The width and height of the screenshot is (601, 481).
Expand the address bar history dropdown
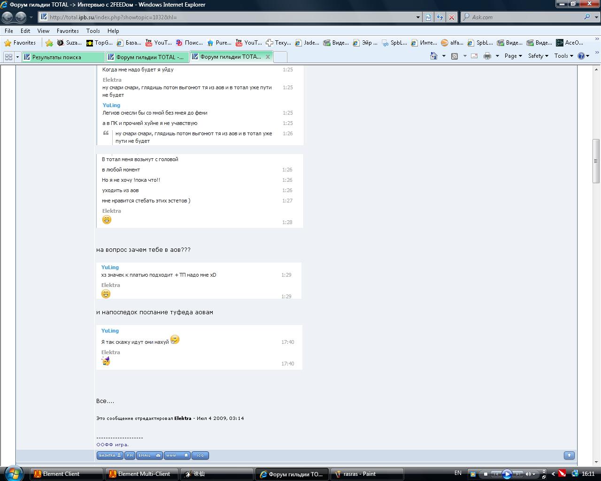pyautogui.click(x=418, y=17)
